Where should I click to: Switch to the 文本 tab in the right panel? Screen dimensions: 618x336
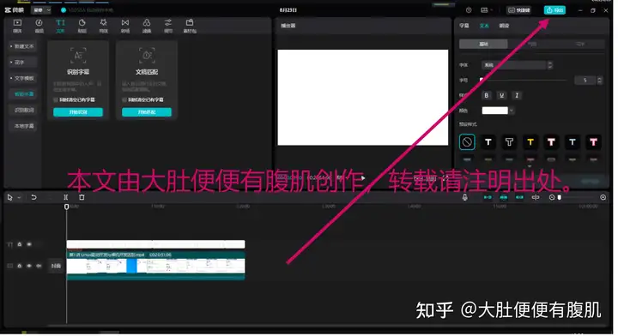tap(484, 26)
